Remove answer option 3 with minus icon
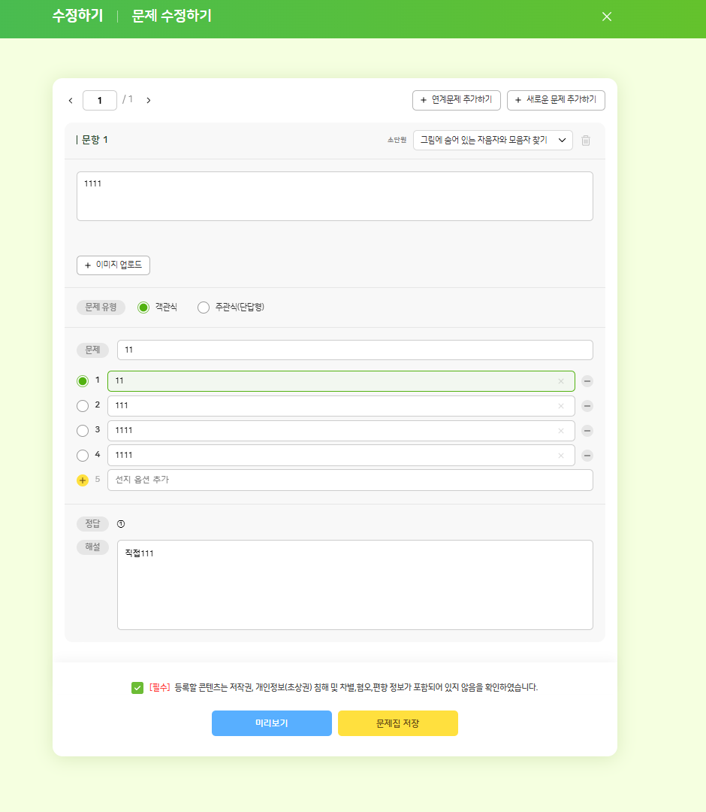Image resolution: width=706 pixels, height=812 pixels. [587, 431]
